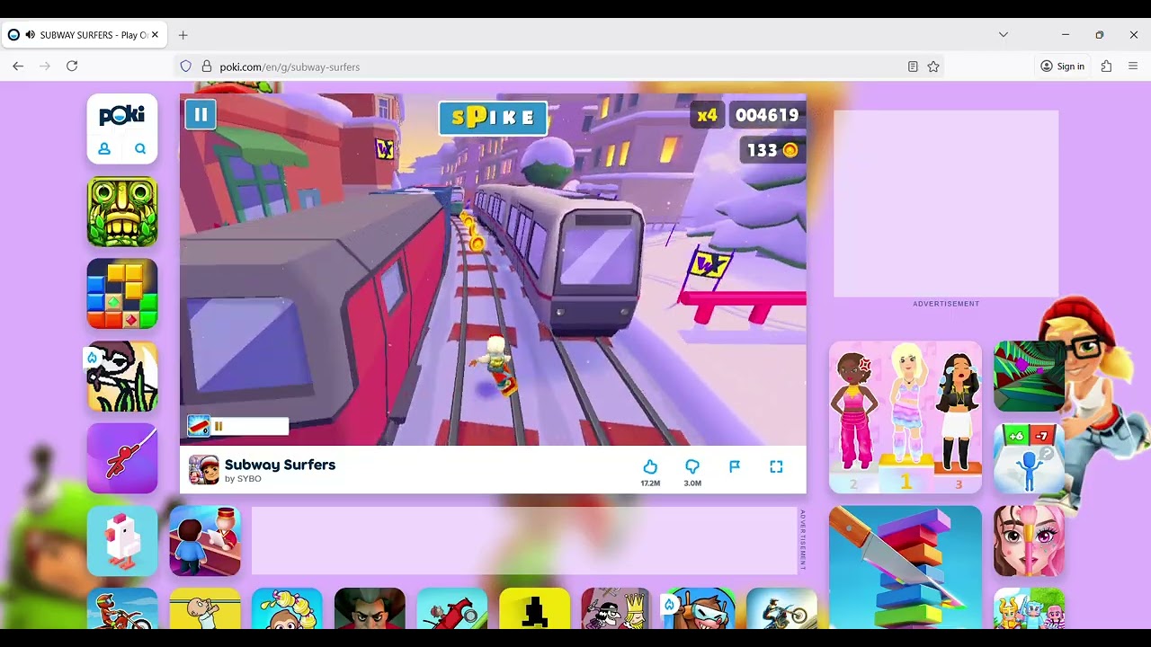The image size is (1151, 647).
Task: Open the monkey with bananas game thumbnail
Action: point(287,609)
